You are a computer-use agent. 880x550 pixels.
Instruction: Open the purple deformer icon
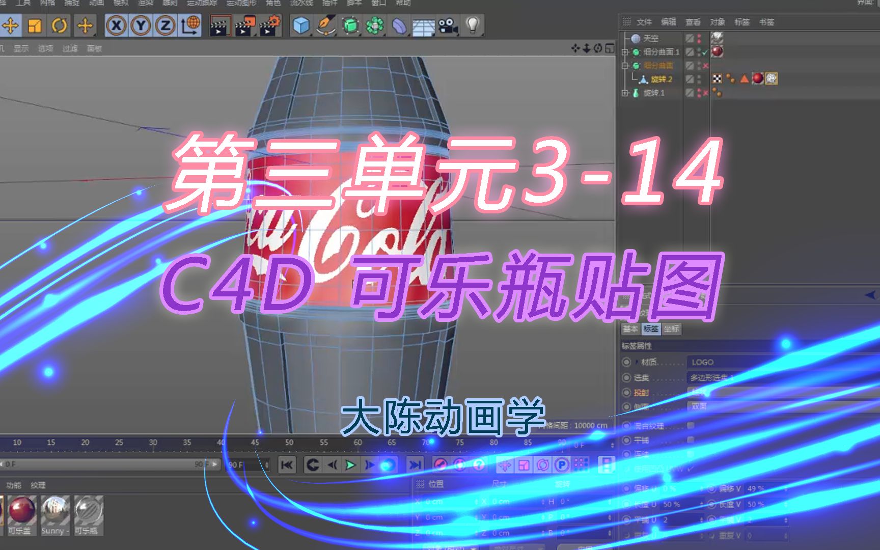coord(399,25)
